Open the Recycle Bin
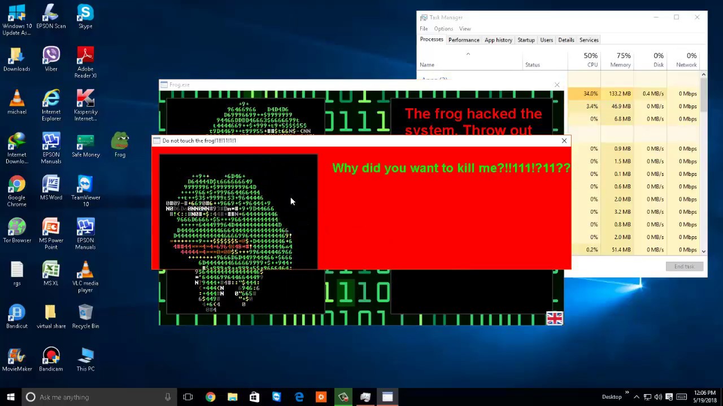 (85, 317)
